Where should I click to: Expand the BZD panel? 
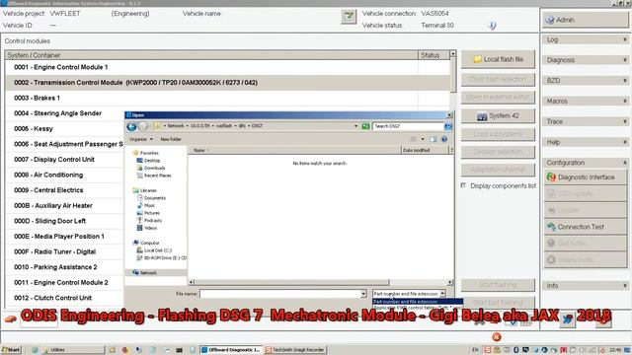click(586, 81)
